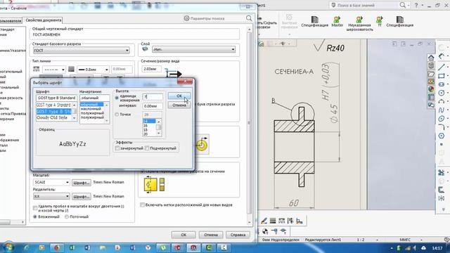The height and width of the screenshot is (253, 450).
Task: Select the Line sketch tool
Action: pos(442,67)
